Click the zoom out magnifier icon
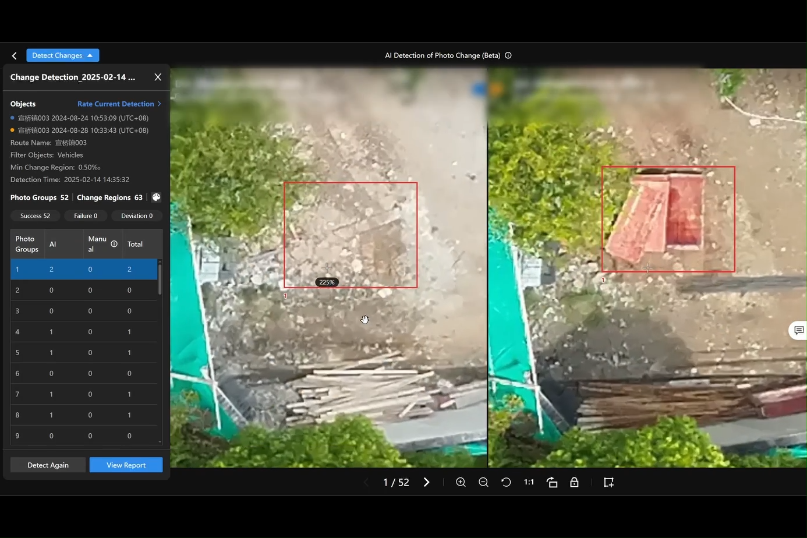The width and height of the screenshot is (807, 538). click(483, 482)
